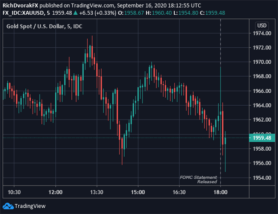Click the 16:30 time axis label
278x214 pixels.
click(x=179, y=192)
